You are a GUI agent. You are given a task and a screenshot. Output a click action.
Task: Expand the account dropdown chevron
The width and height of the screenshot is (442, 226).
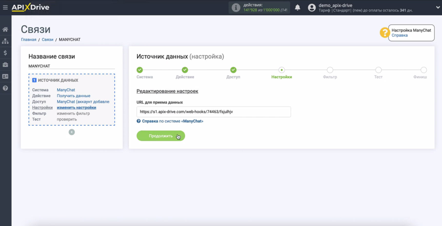click(x=438, y=7)
